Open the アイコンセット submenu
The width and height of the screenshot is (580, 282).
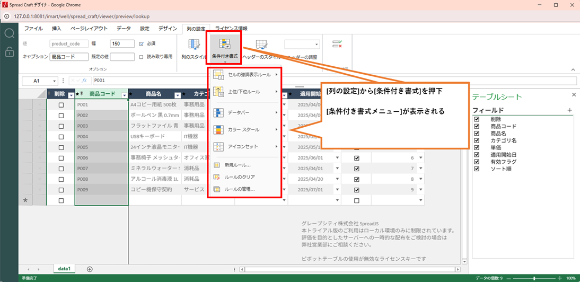(x=245, y=146)
